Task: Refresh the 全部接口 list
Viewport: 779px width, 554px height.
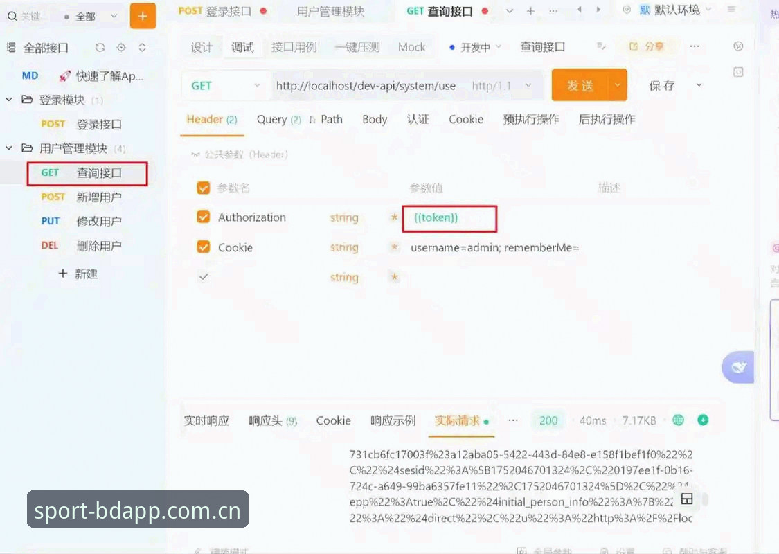Action: [100, 48]
